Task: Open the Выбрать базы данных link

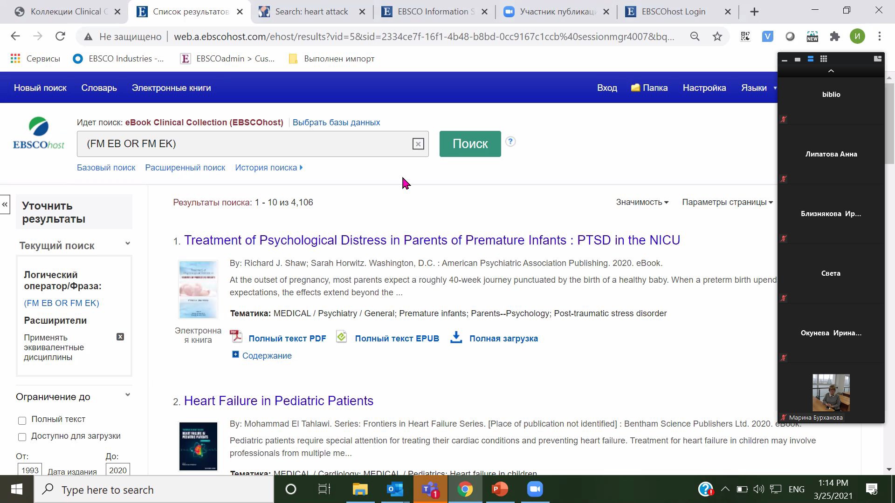Action: click(336, 122)
